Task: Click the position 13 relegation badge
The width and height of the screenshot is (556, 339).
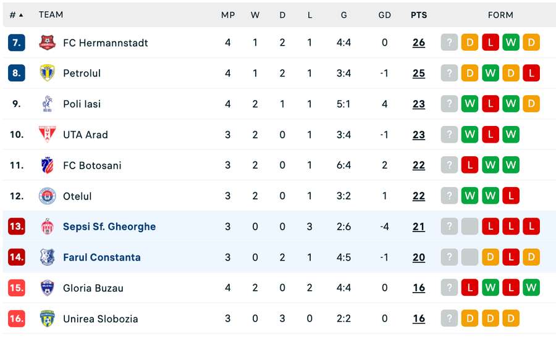Action: click(x=16, y=226)
